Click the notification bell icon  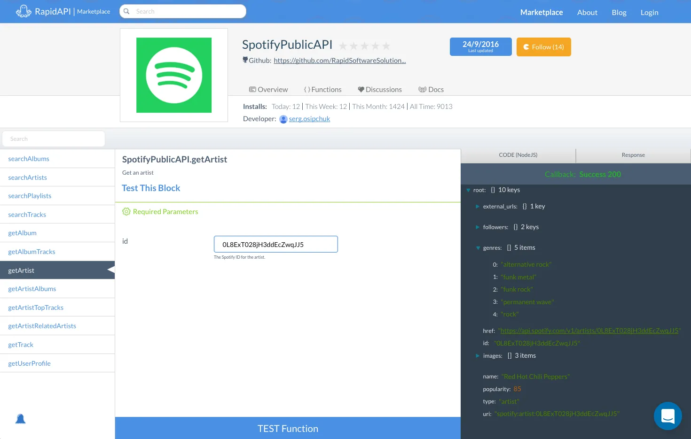[20, 419]
